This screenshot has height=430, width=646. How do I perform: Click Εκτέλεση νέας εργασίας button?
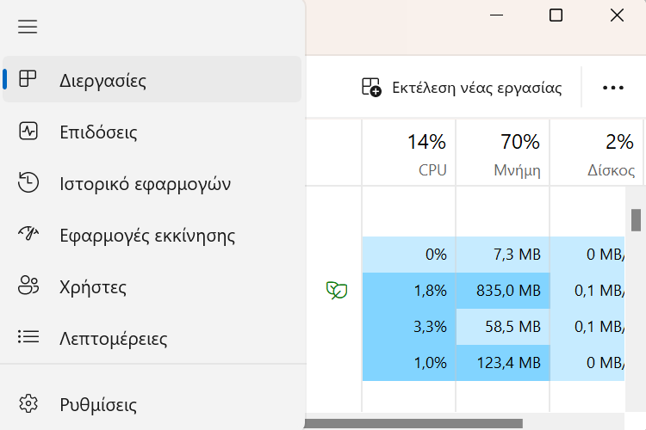(x=462, y=88)
